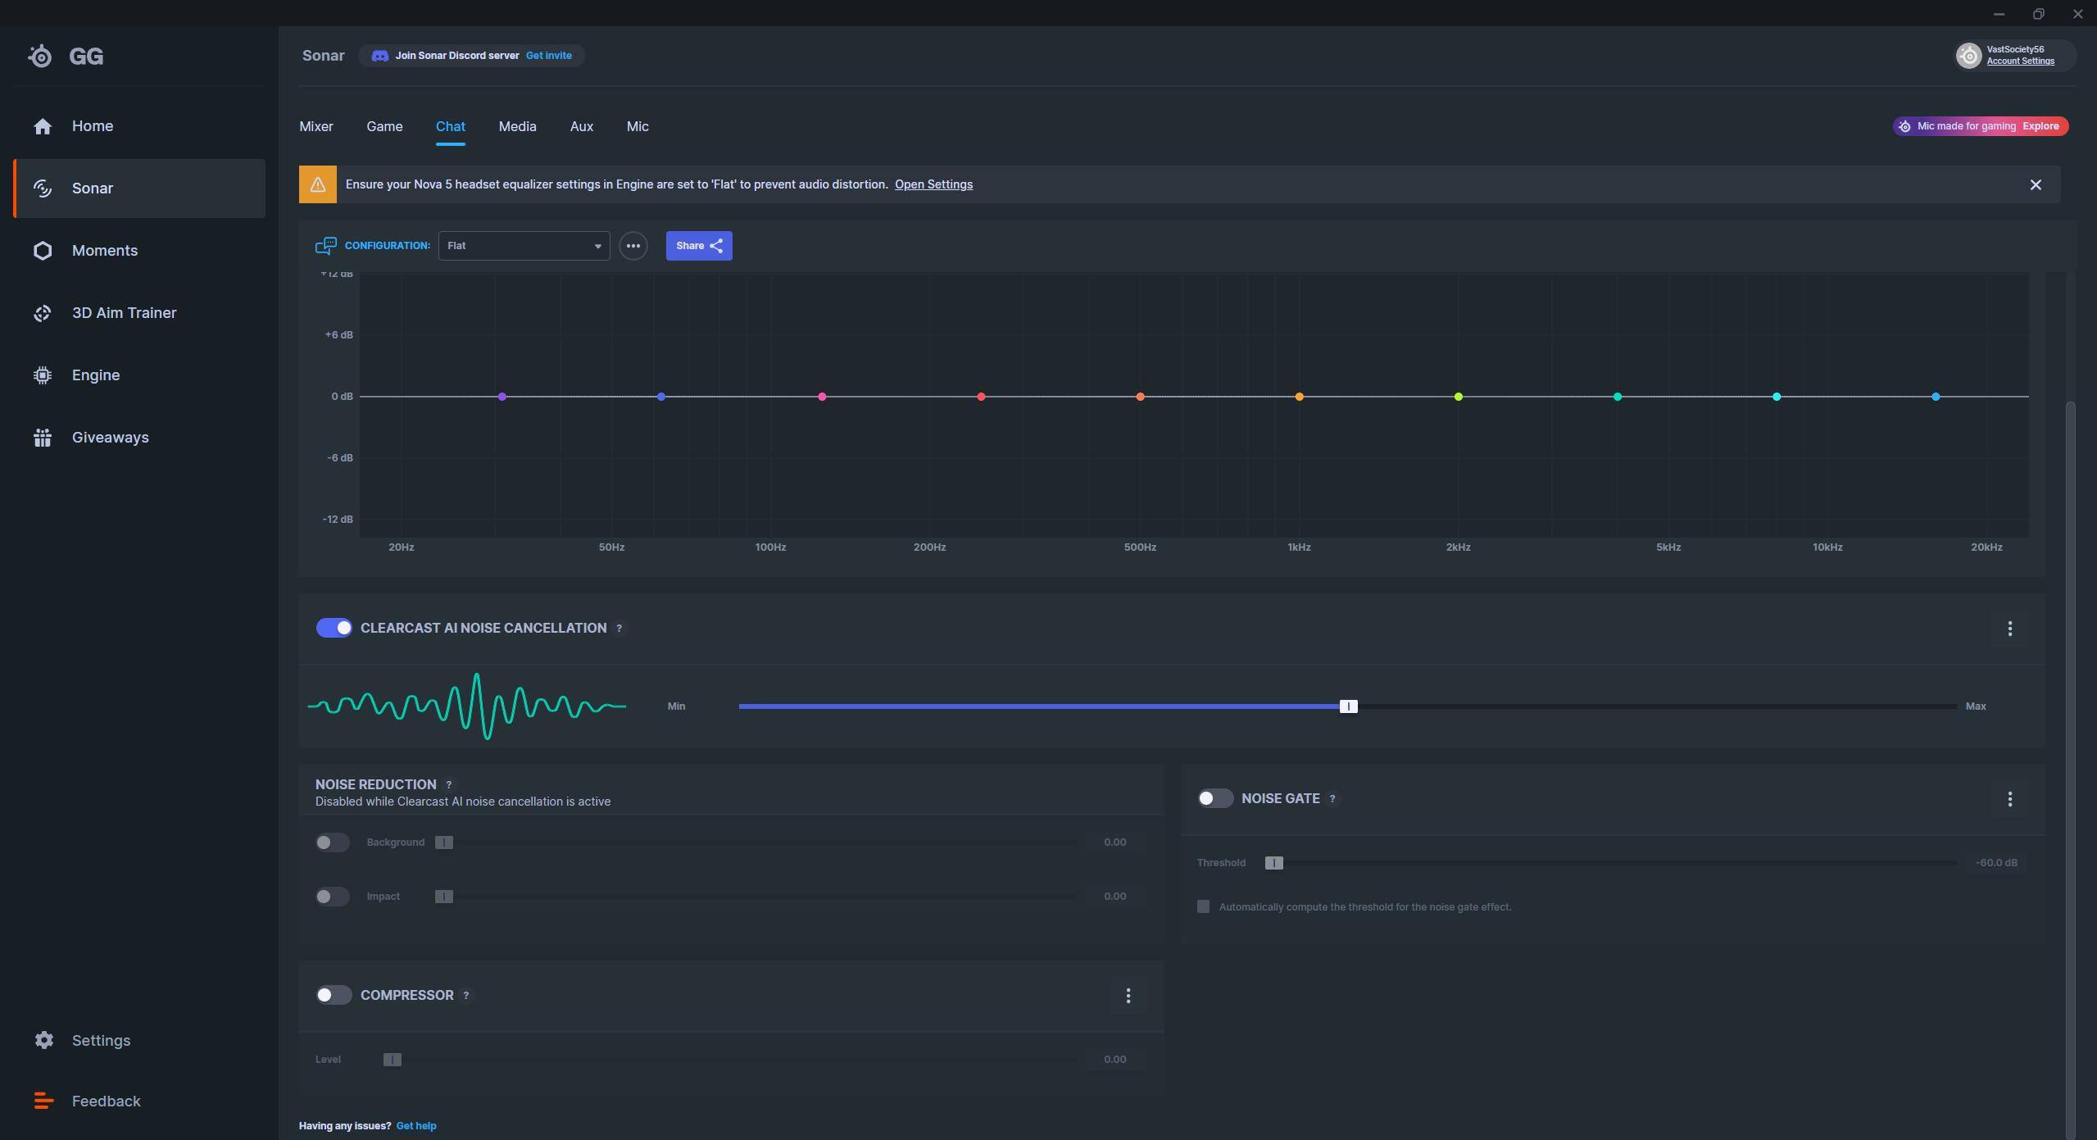2097x1140 pixels.
Task: Click the Moments hexagon icon in sidebar
Action: 43,251
